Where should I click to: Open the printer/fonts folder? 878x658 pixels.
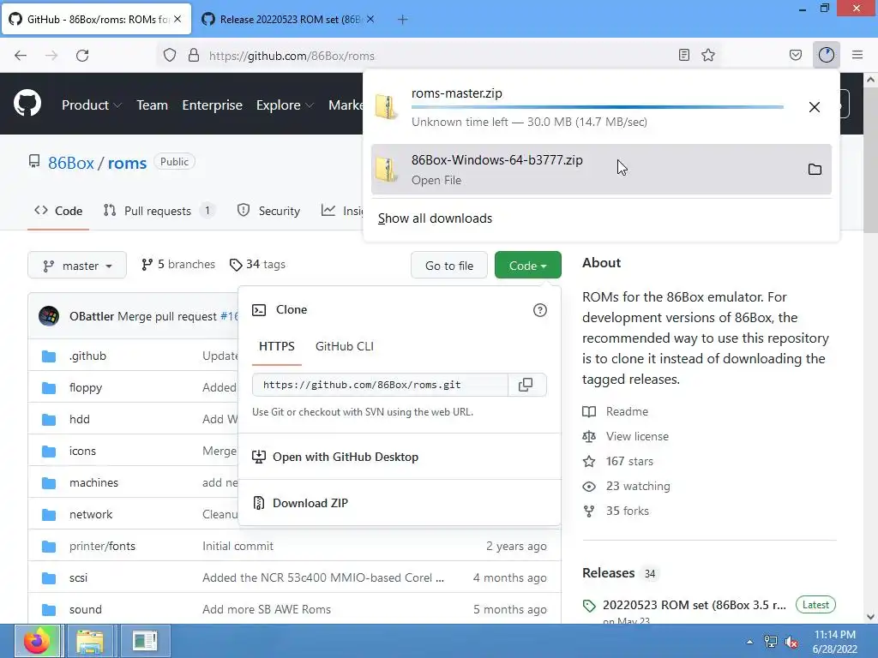click(103, 546)
